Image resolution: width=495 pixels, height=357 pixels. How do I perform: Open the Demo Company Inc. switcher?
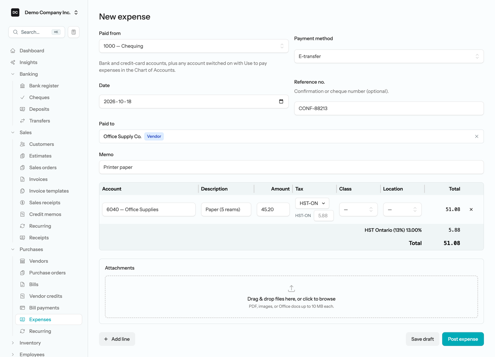tap(45, 12)
